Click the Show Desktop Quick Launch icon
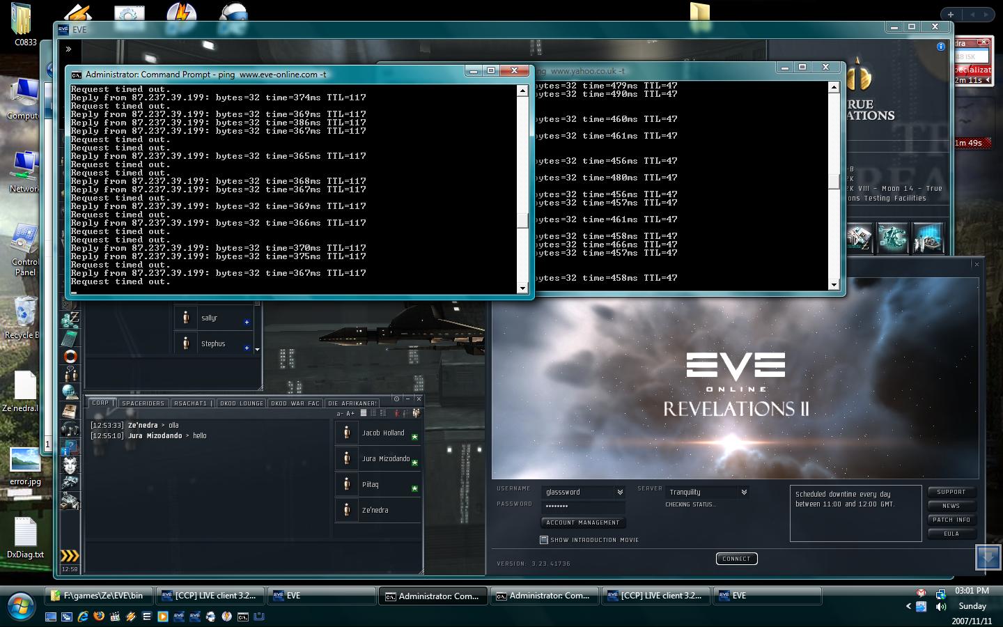Screen dimensions: 1003x627 (51, 617)
